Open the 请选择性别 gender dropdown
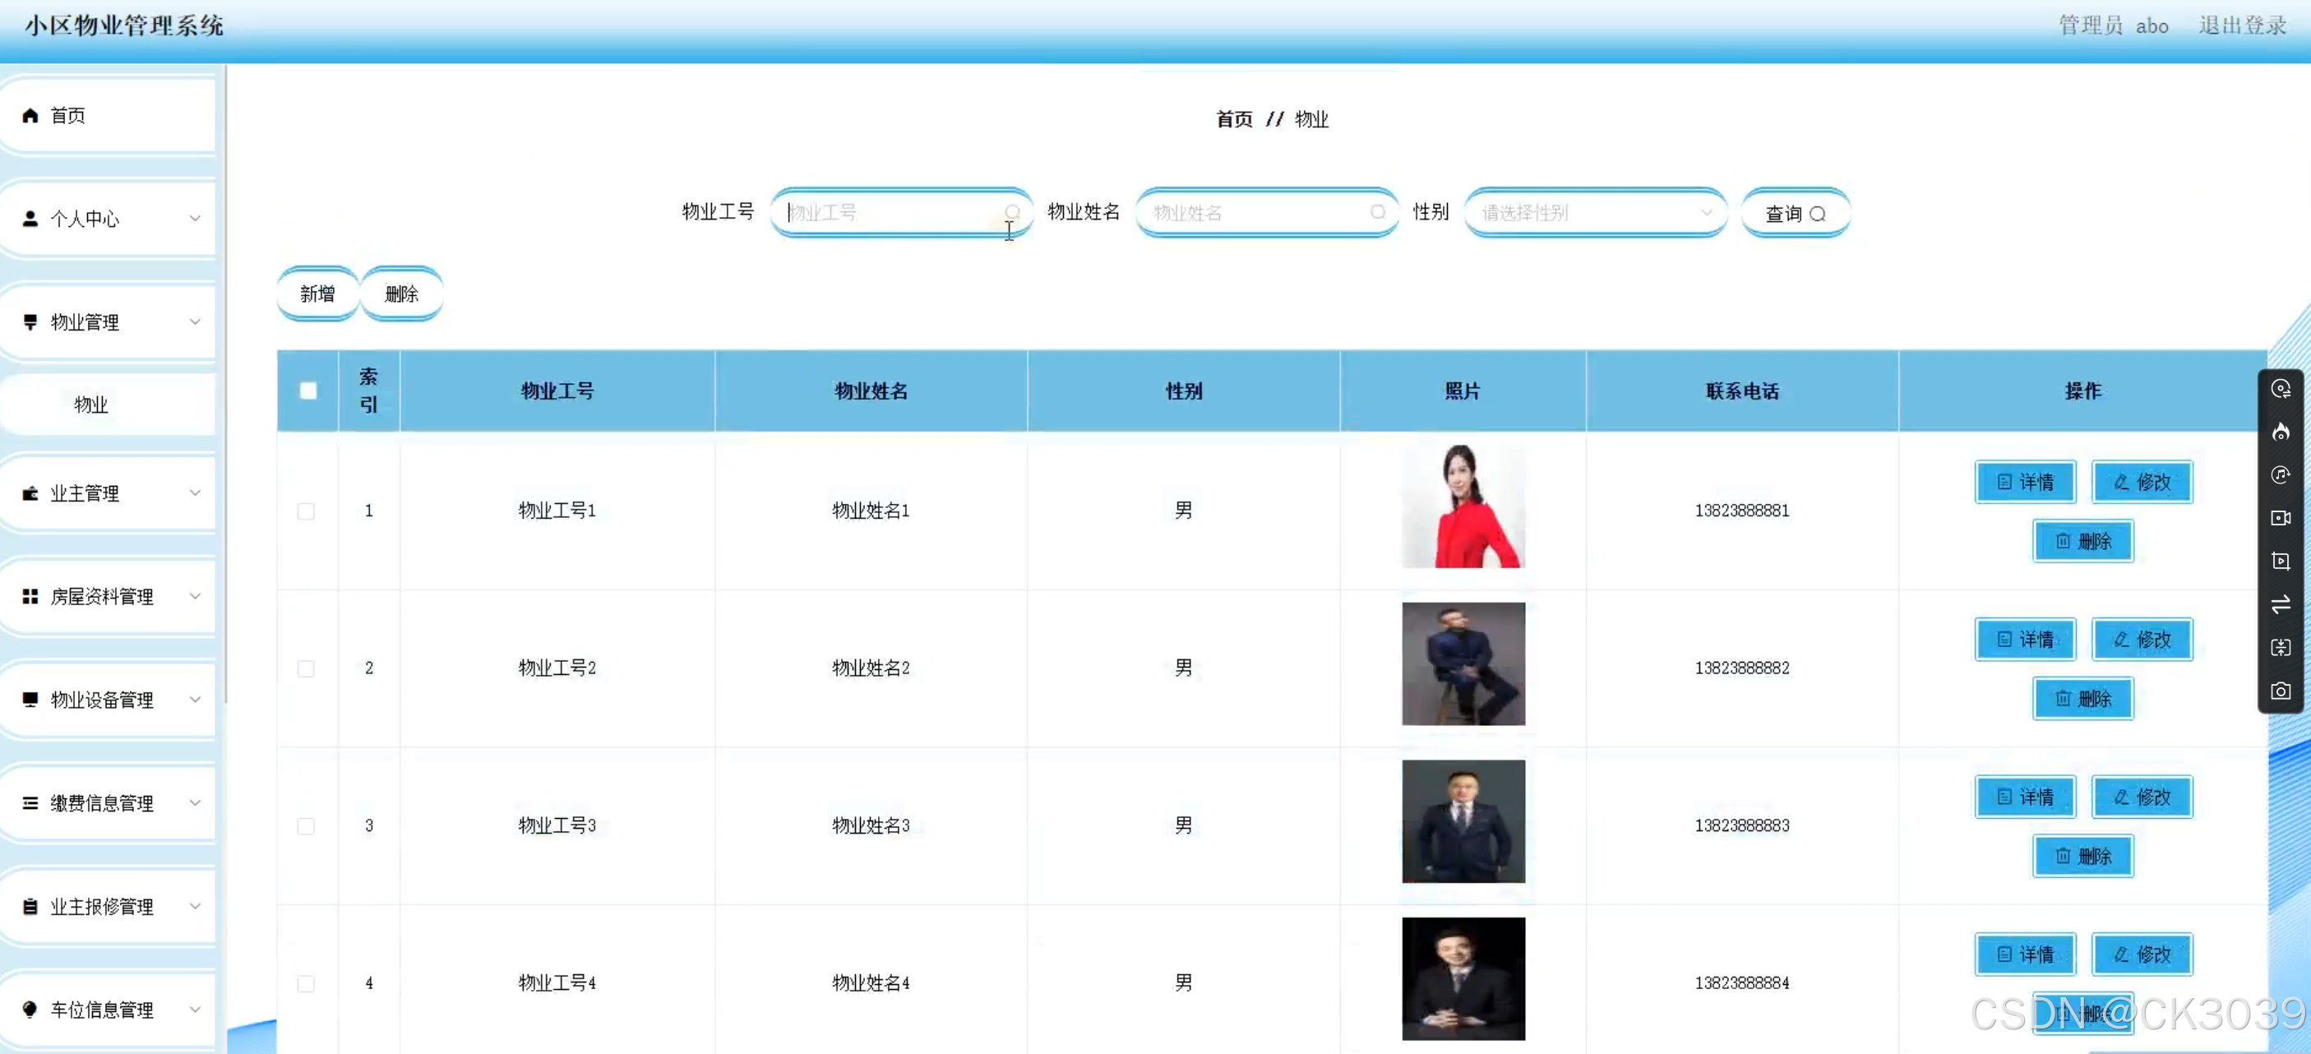This screenshot has height=1054, width=2311. click(1594, 213)
